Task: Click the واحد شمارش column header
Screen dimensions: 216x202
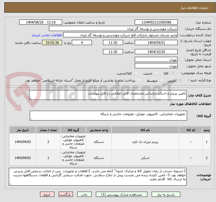Action: click(99, 130)
